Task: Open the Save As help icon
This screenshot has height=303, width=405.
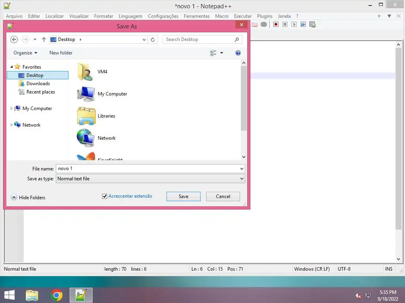Action: (238, 53)
